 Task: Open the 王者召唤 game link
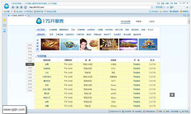click(x=59, y=35)
